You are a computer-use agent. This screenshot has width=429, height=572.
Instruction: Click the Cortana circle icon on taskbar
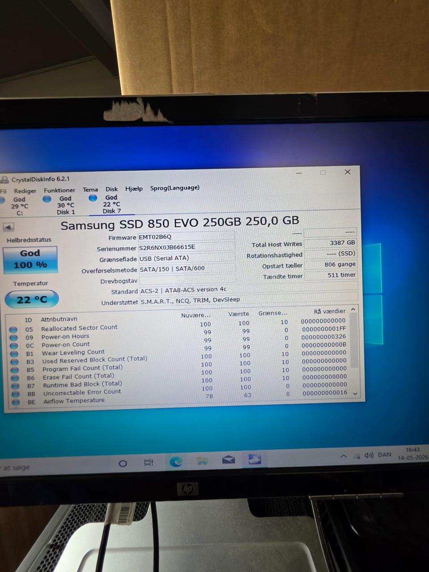pos(123,463)
